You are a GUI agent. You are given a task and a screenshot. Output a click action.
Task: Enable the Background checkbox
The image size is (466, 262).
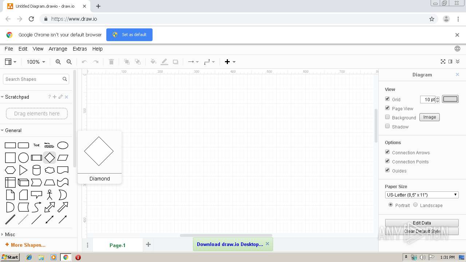click(387, 117)
